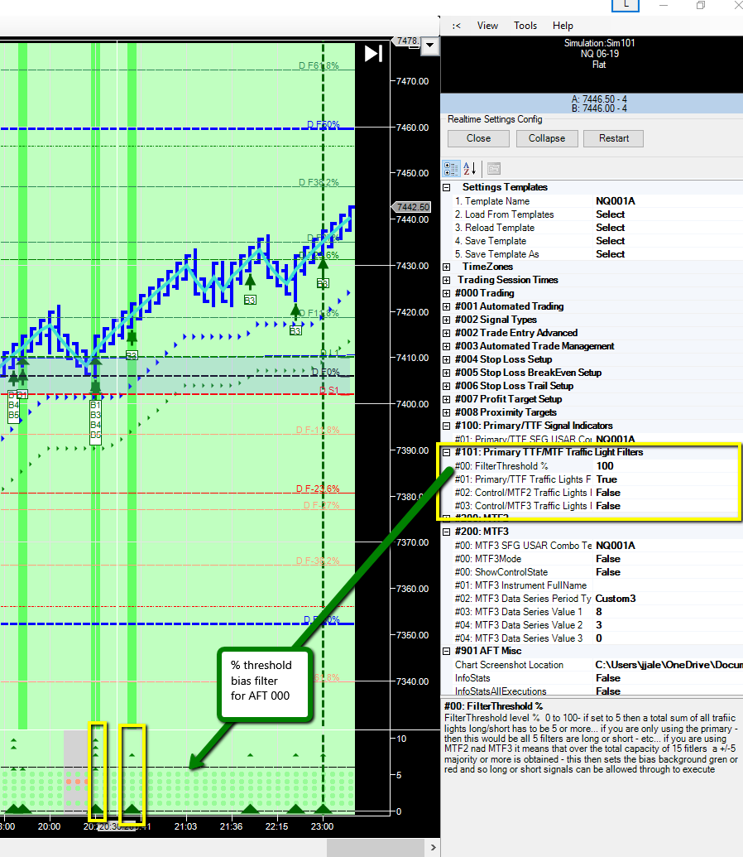743x857 pixels.
Task: Click the 7442.50 current price marker
Action: (x=412, y=207)
